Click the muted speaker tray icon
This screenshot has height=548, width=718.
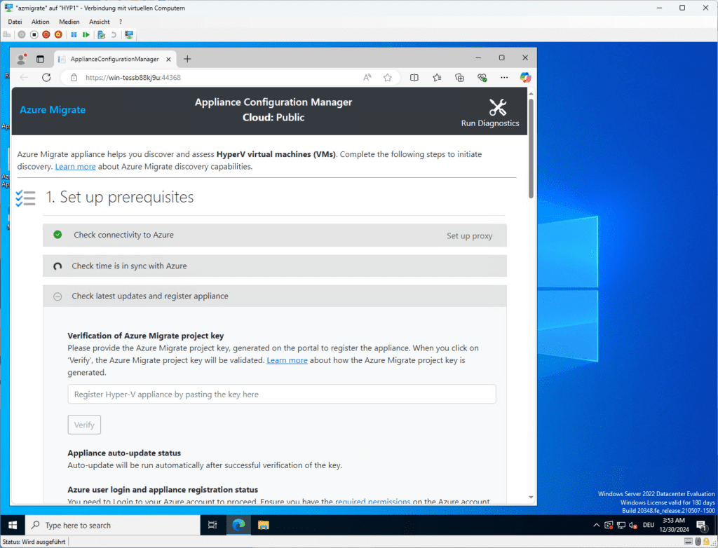[633, 525]
